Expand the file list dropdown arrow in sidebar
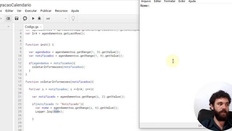This screenshot has height=131, width=232. 8,27
